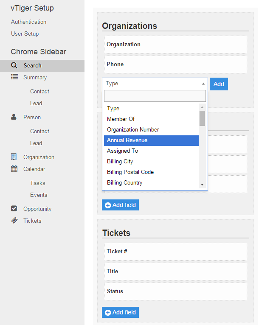Click scroll down arrow in field list
Screen dimensions: 259x325
pos(202,185)
